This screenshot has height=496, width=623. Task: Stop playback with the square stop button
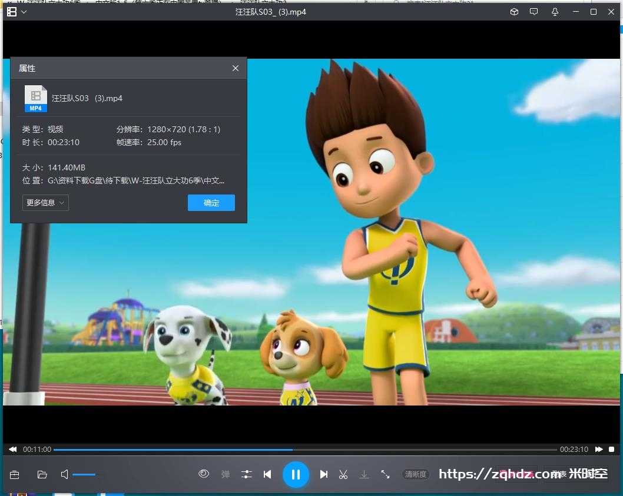point(611,449)
